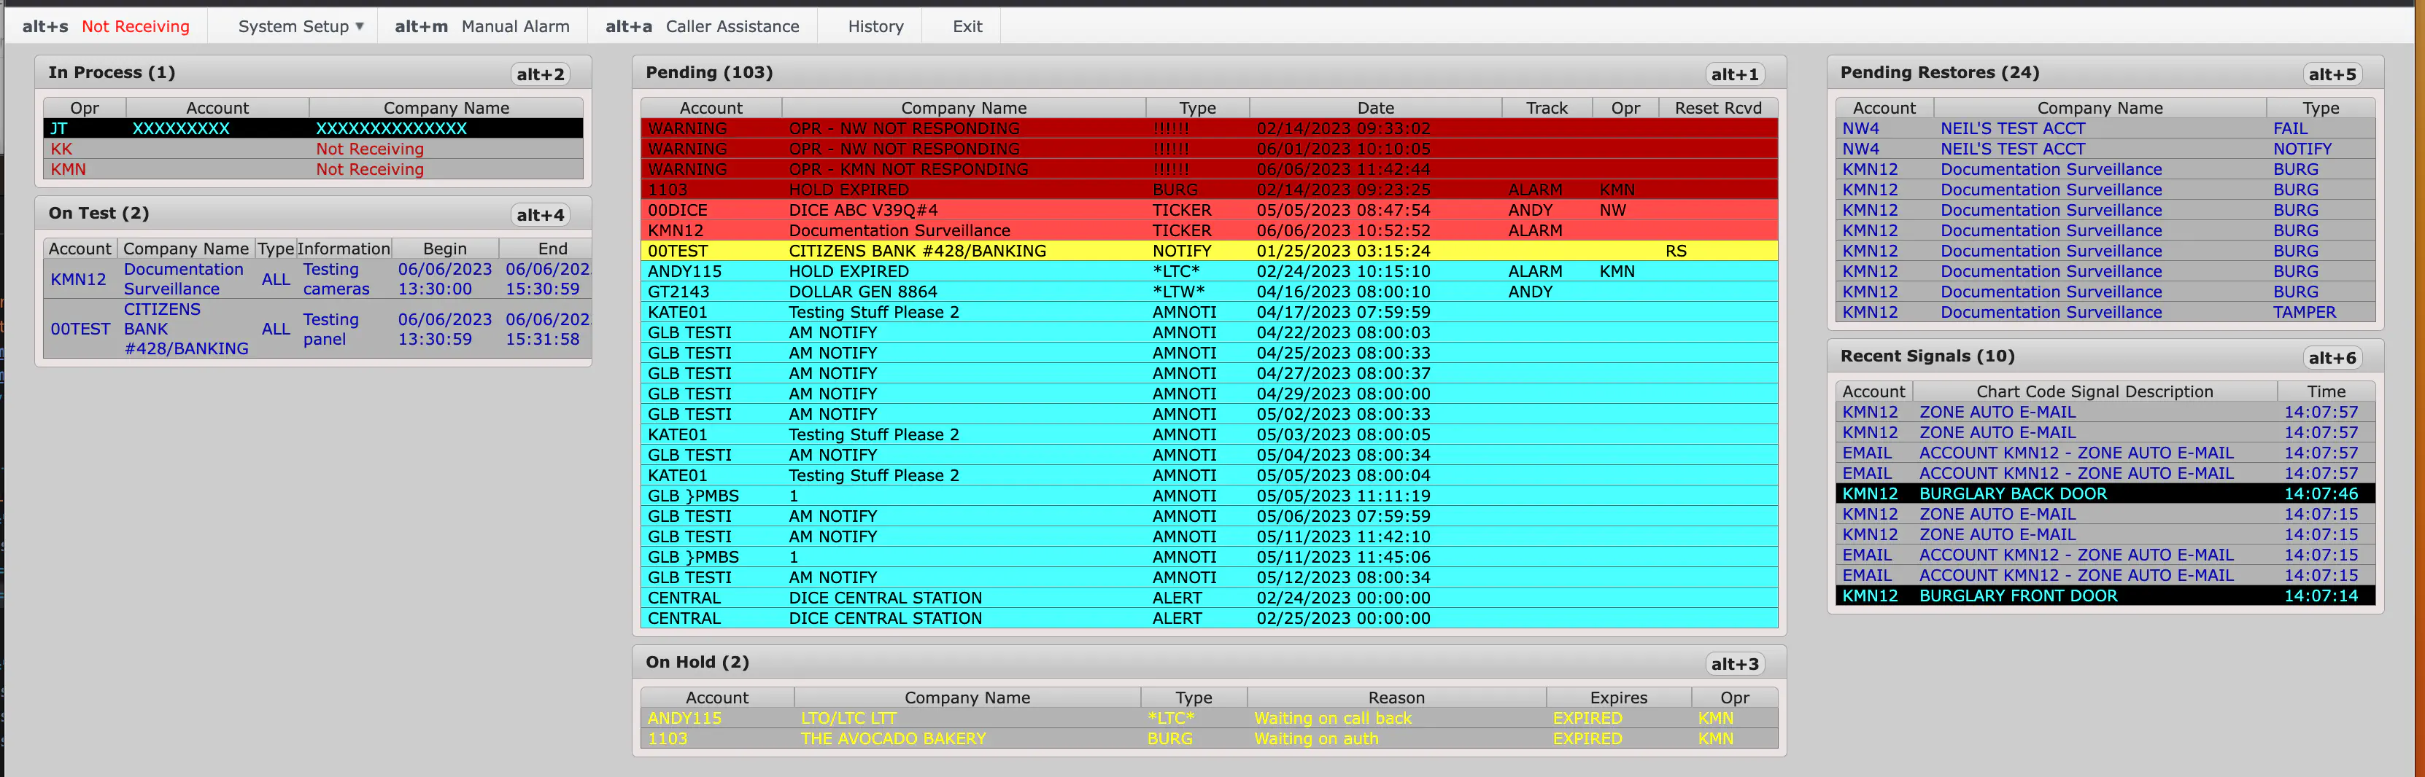This screenshot has height=777, width=2425.
Task: Select KATE01 row dated 04/17/2023
Action: pyautogui.click(x=1209, y=312)
